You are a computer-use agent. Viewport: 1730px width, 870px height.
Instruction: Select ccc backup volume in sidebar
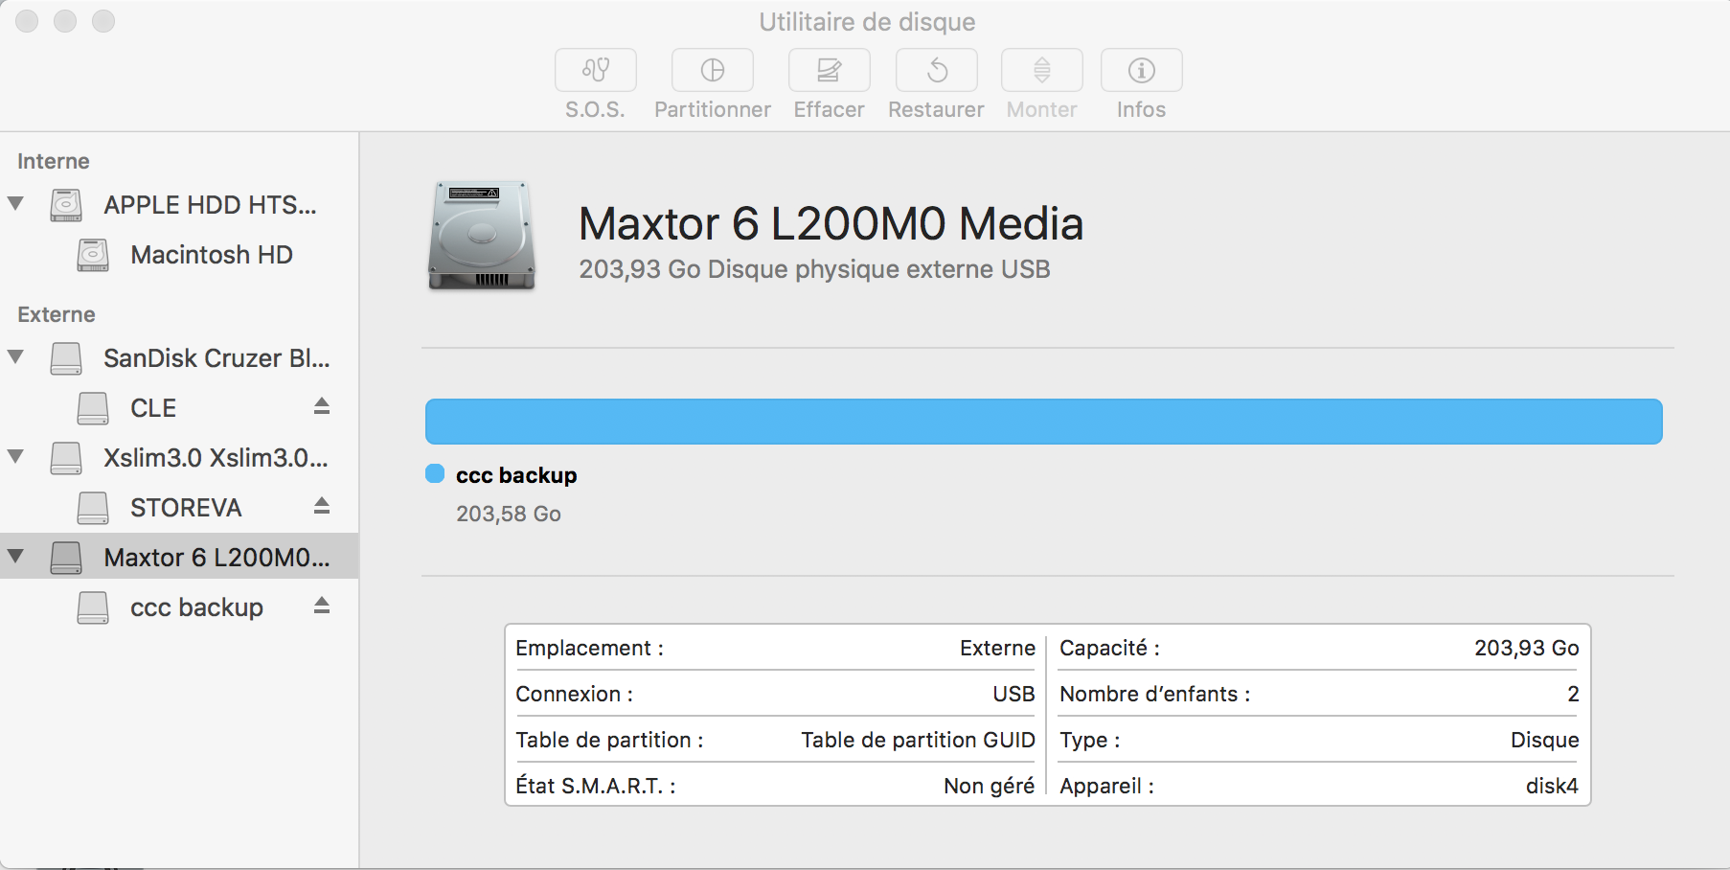[196, 607]
